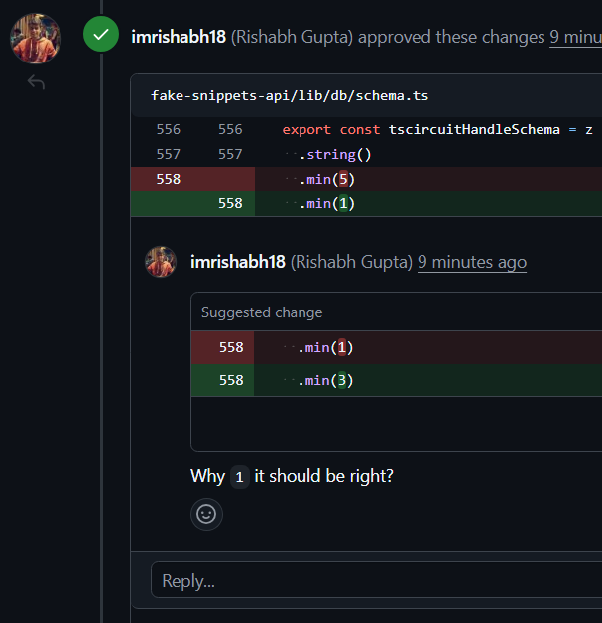Select the added .min(3) line in suggested change
The width and height of the screenshot is (602, 623).
(327, 380)
